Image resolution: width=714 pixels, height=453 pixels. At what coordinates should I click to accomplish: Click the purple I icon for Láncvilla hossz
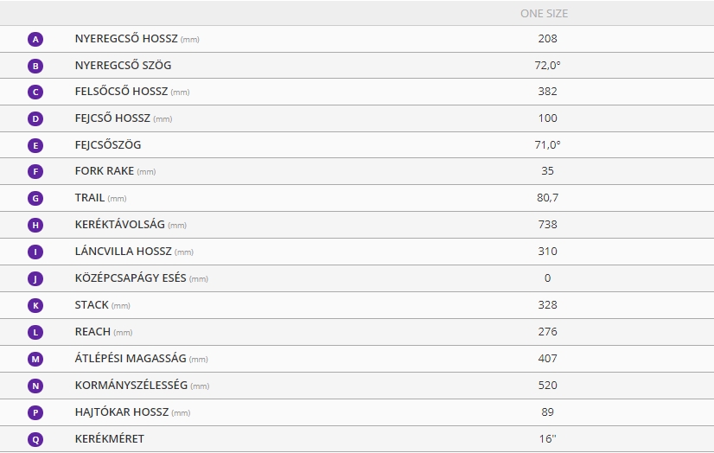tap(35, 252)
